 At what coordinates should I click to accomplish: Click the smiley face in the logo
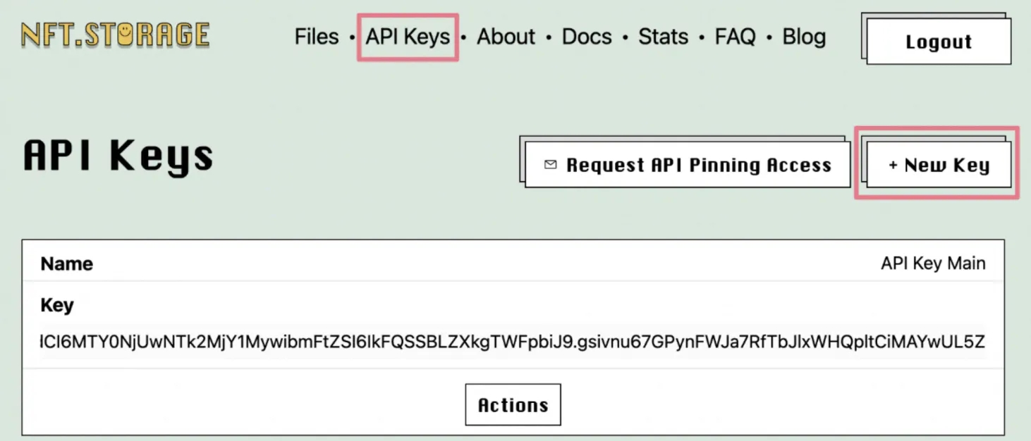coord(127,35)
